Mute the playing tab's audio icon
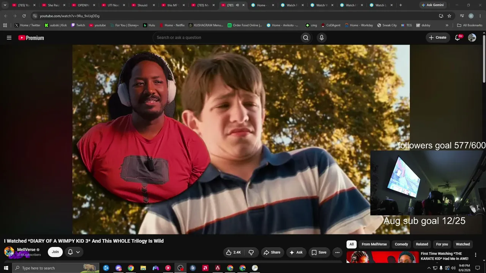The width and height of the screenshot is (486, 273). [x=237, y=5]
